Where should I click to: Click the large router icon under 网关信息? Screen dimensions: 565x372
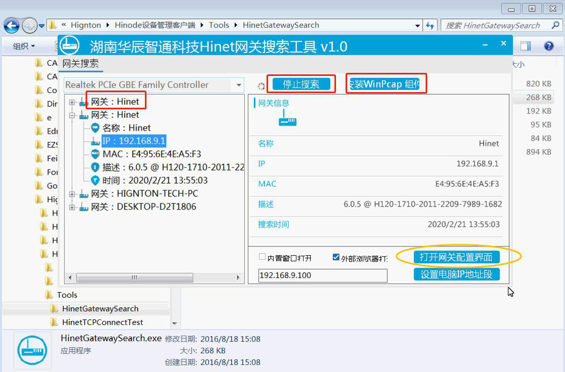tap(287, 120)
